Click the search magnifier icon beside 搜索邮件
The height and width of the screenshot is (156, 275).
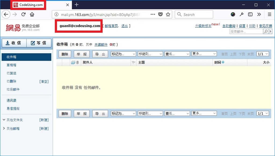(x=266, y=31)
